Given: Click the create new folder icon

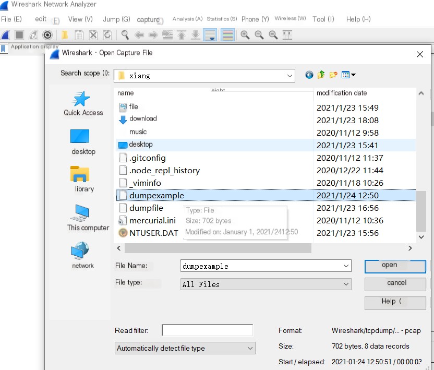Looking at the screenshot, I should (x=333, y=75).
